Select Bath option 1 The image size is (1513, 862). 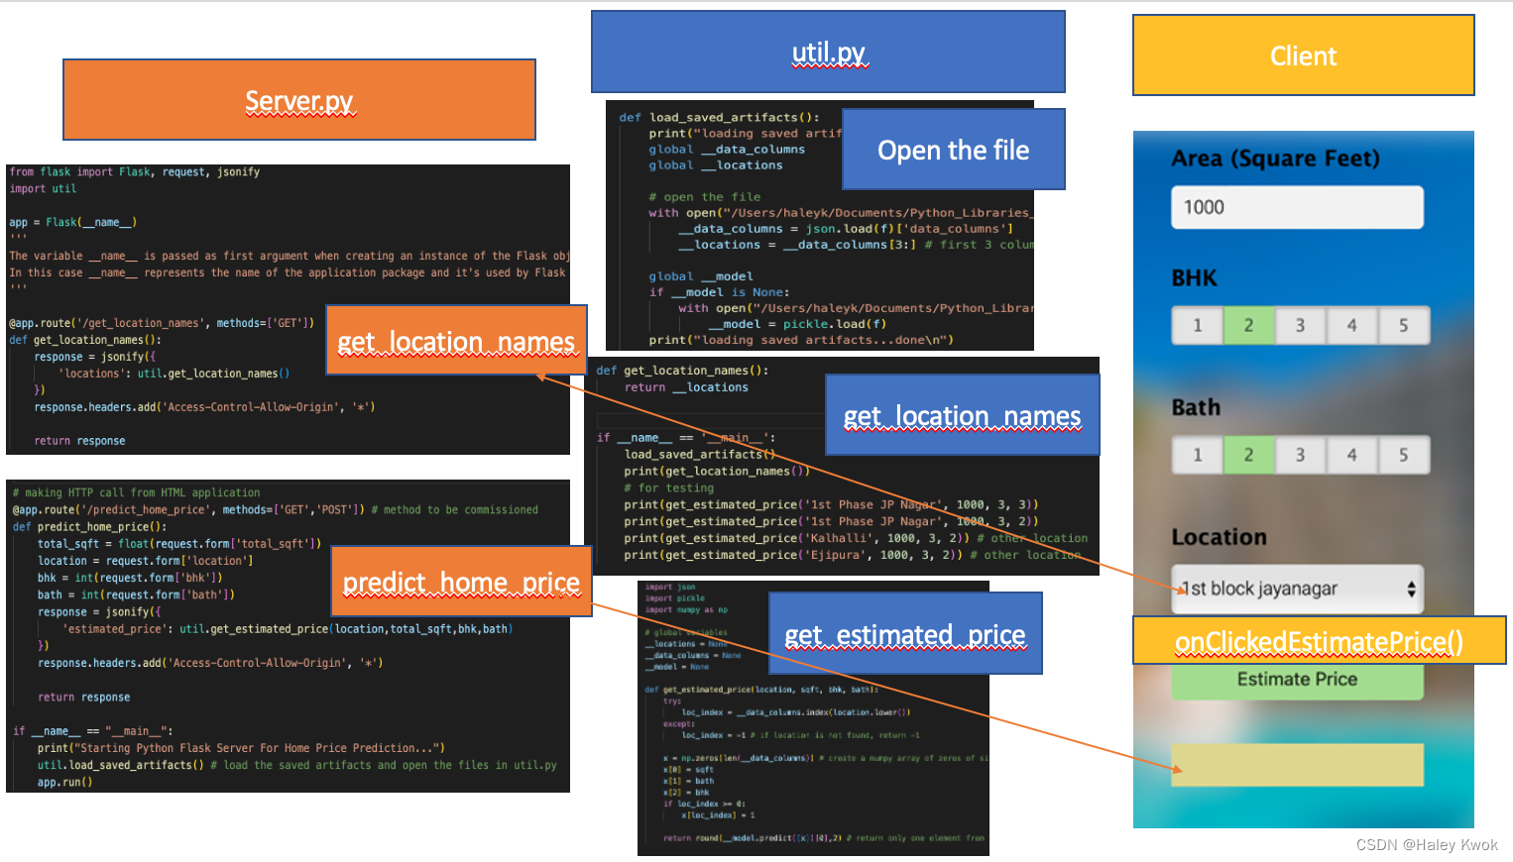coord(1198,455)
